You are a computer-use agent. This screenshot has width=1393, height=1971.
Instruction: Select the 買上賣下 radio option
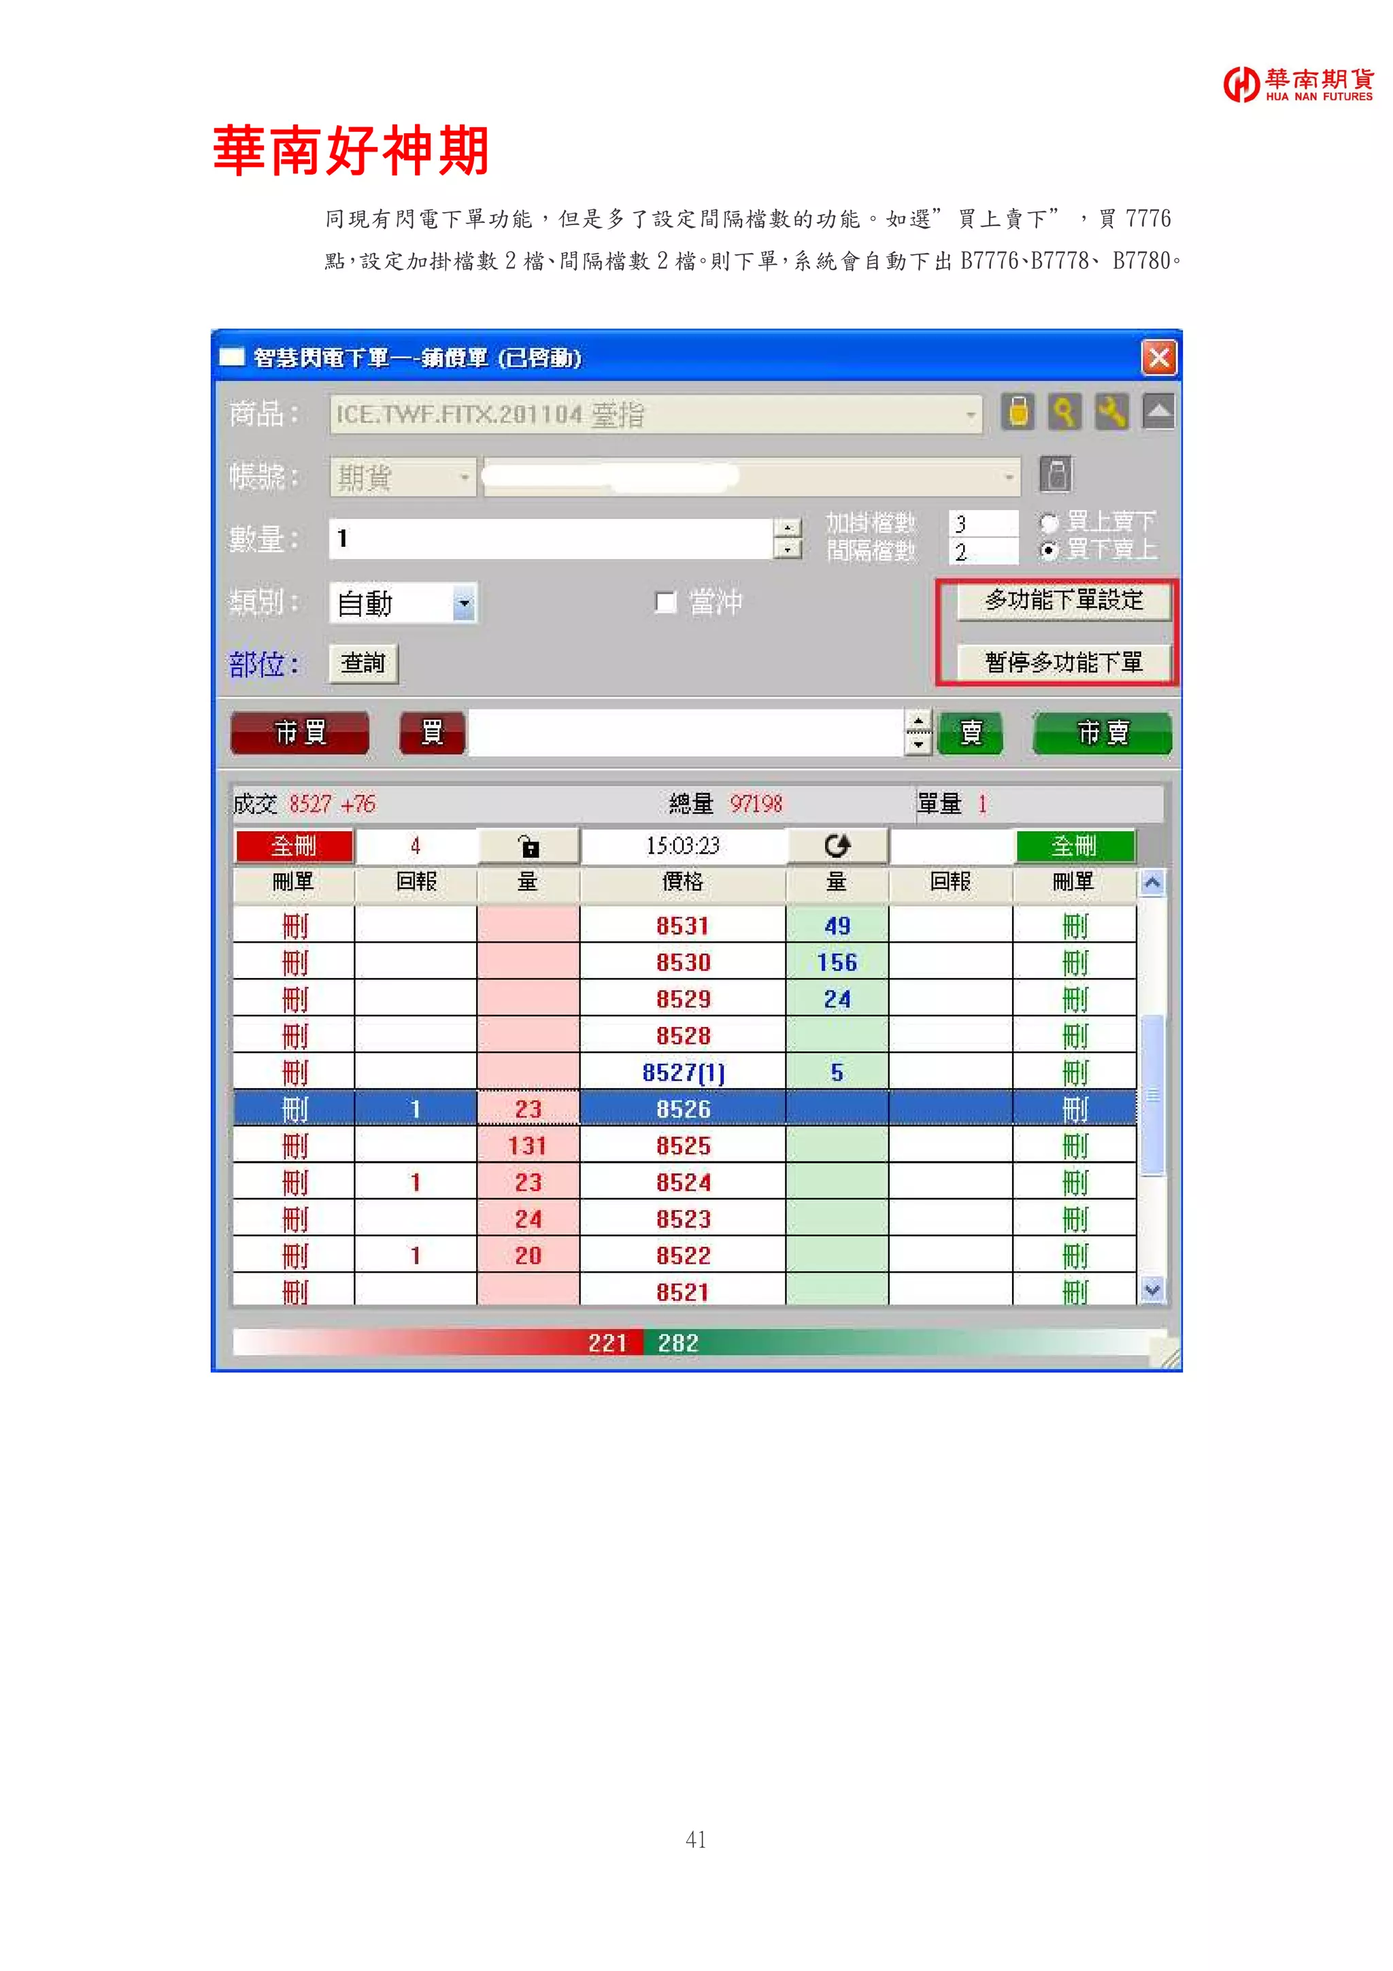(1048, 522)
